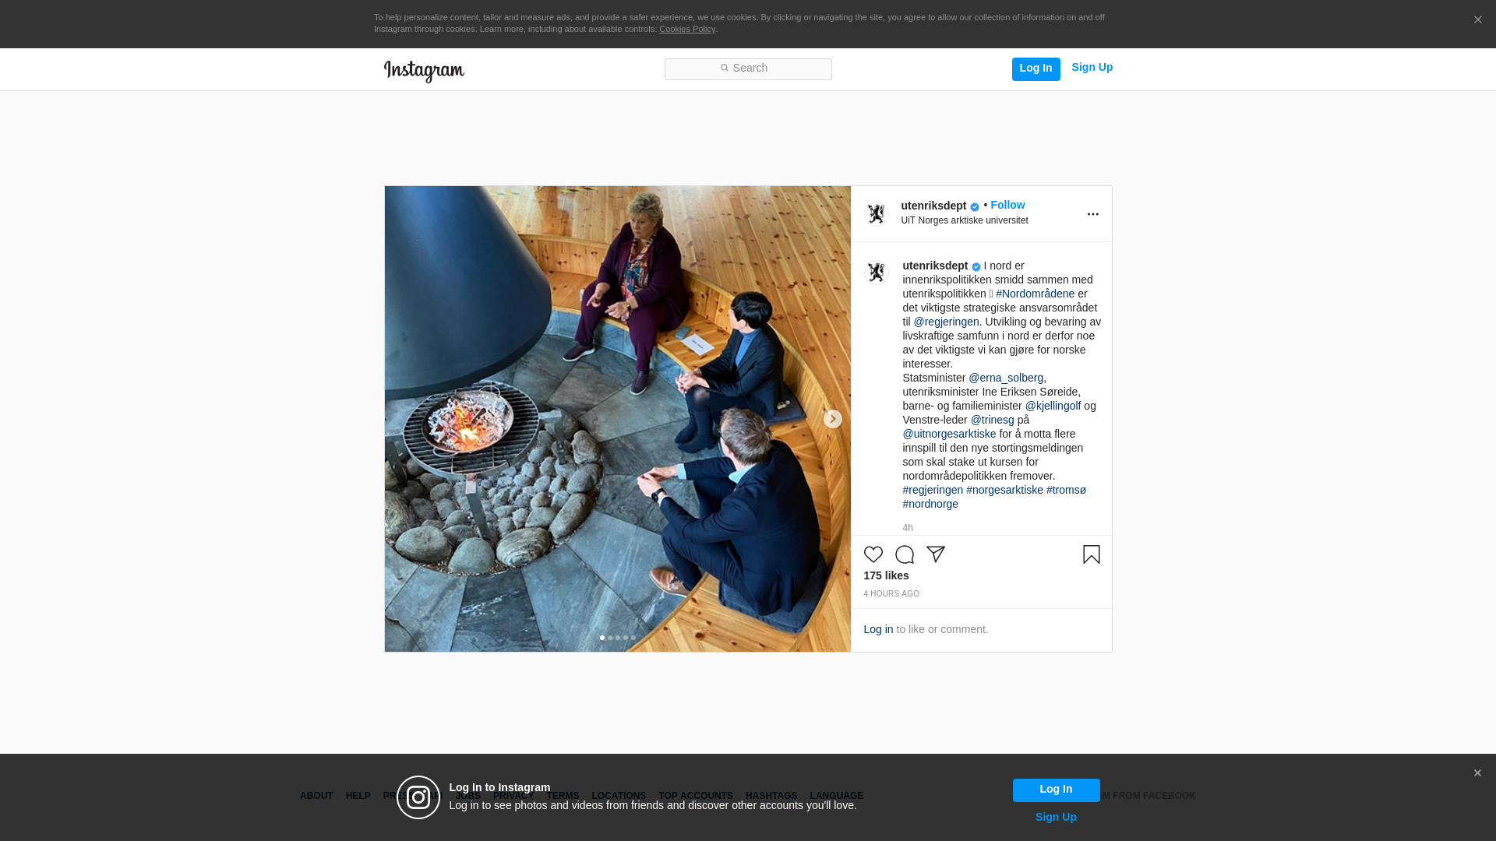This screenshot has height=841, width=1496.
Task: Click the Instagram logo in the header
Action: [424, 71]
